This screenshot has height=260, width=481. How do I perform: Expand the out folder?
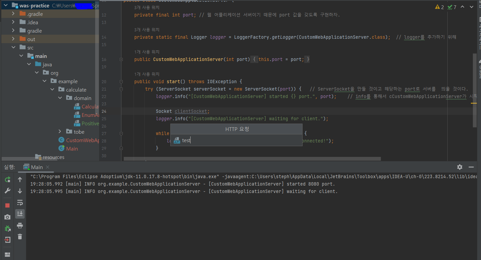[13, 39]
